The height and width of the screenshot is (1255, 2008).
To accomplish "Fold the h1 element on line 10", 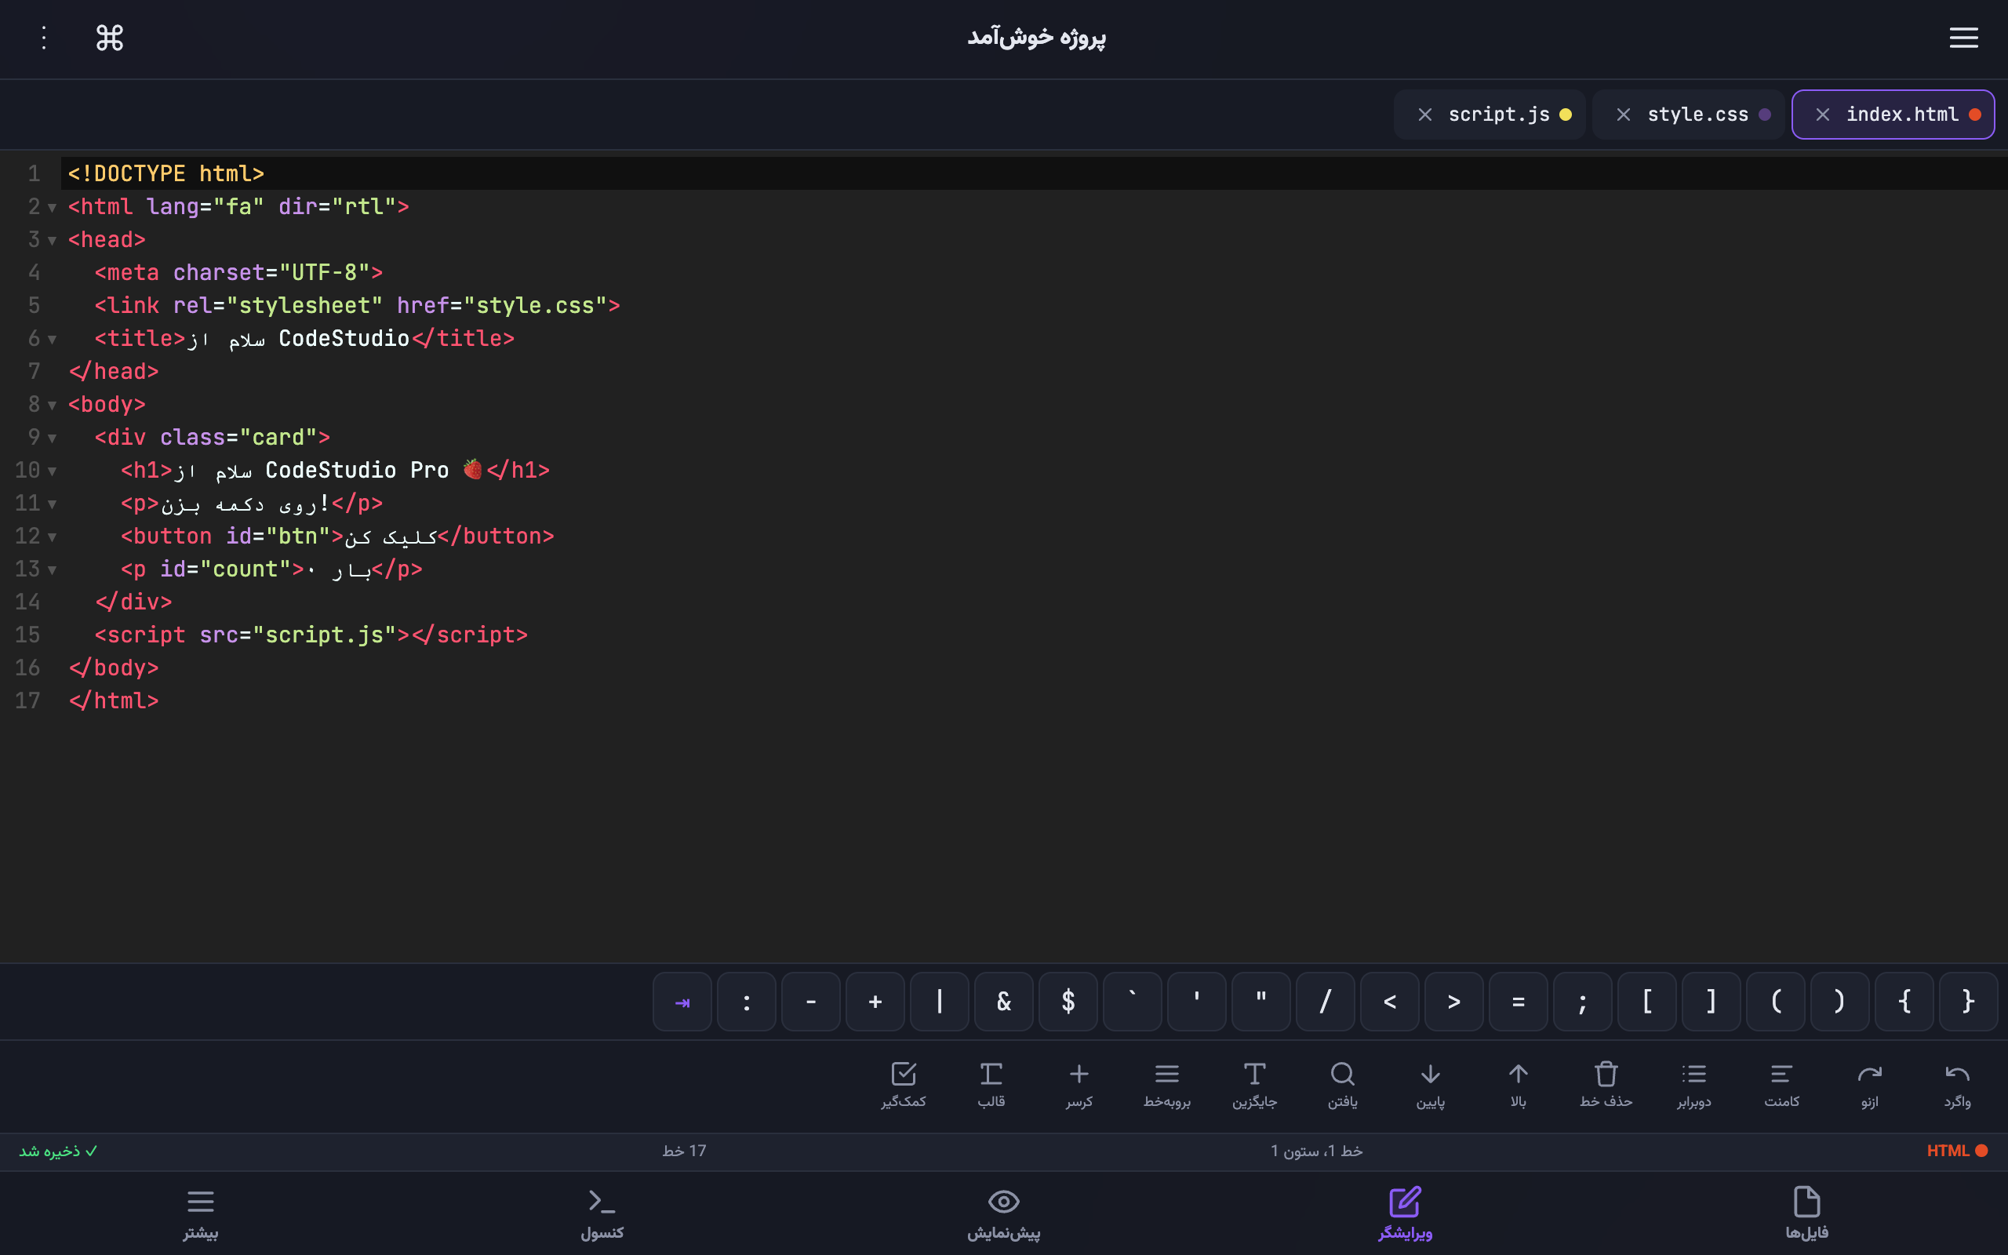I will pos(53,471).
